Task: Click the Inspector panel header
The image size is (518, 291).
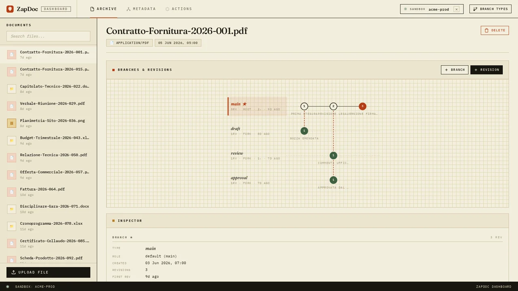Action: coord(307,221)
